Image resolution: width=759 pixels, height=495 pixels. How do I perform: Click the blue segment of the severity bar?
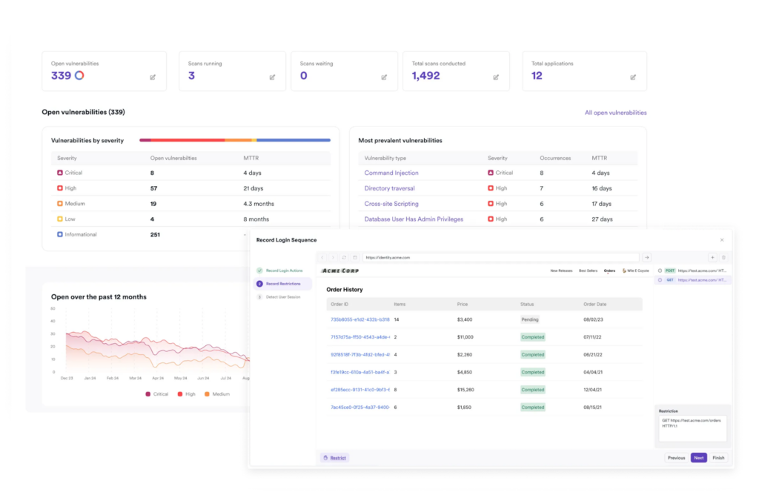click(x=294, y=140)
